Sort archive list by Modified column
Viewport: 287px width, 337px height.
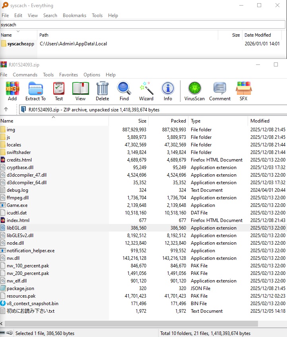point(268,121)
